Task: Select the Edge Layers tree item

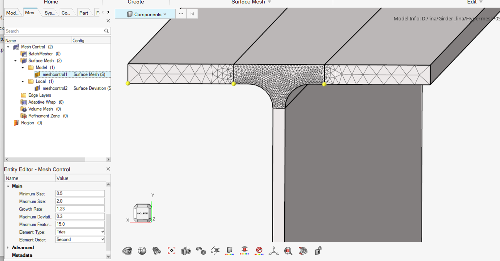Action: click(40, 95)
